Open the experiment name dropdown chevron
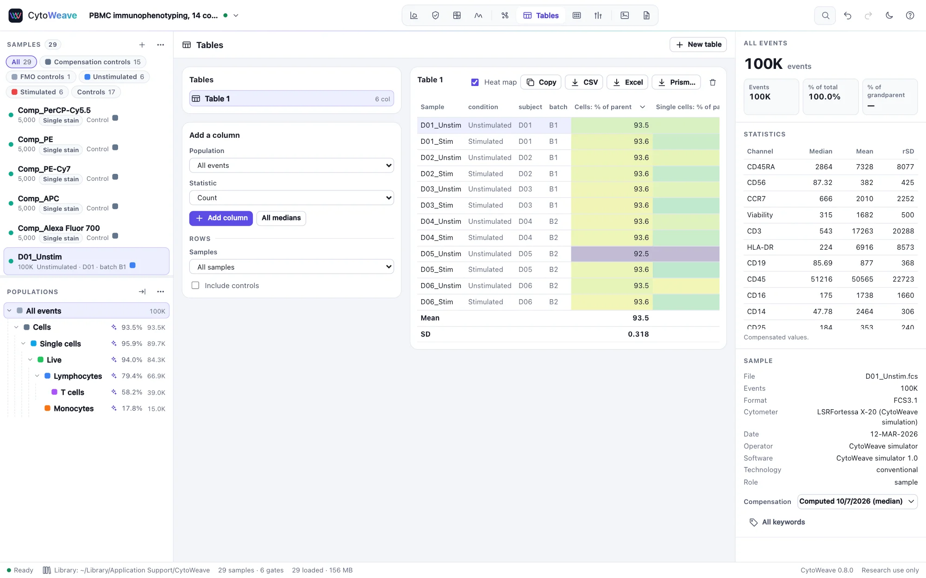 pos(236,15)
